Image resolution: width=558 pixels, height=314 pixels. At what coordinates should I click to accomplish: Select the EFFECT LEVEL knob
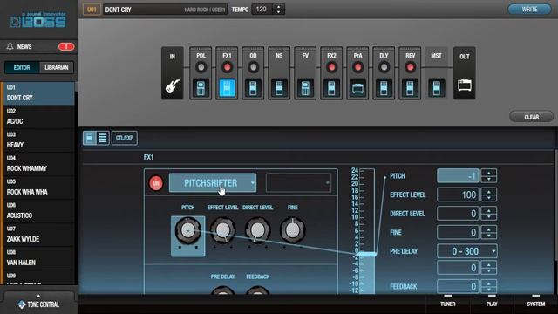[x=223, y=230]
